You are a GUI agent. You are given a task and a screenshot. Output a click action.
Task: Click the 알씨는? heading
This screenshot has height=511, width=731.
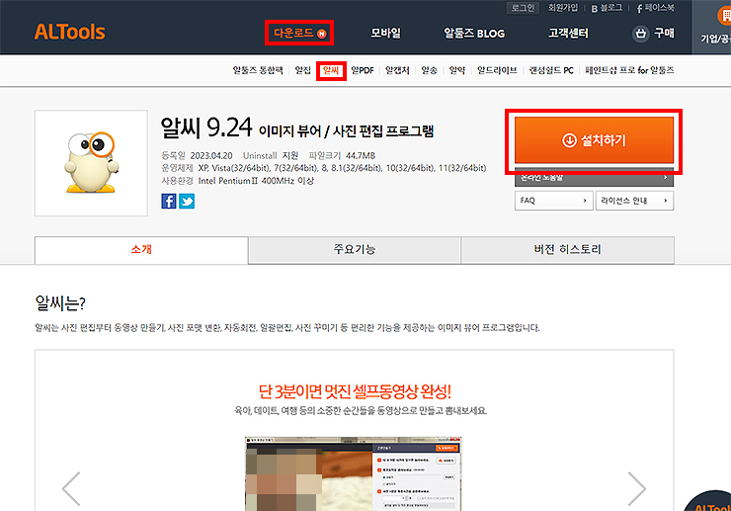60,303
